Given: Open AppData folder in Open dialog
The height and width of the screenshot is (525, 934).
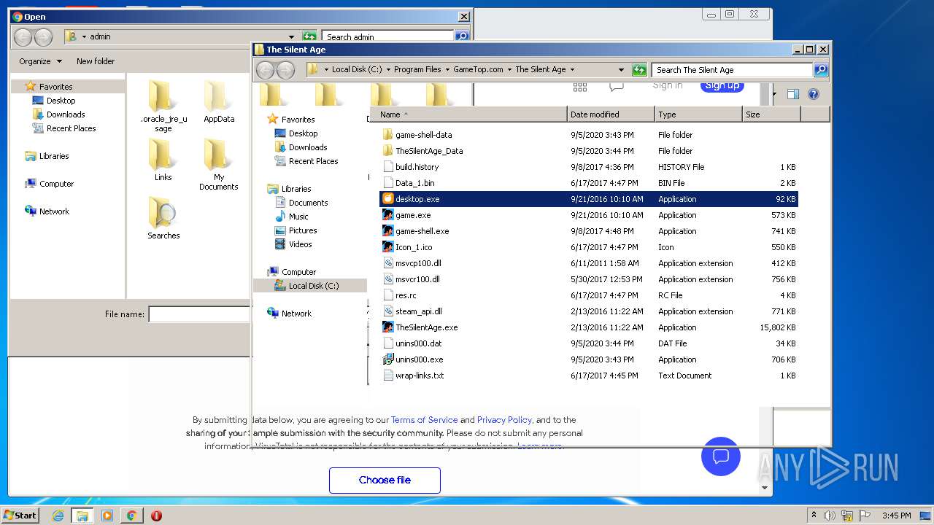Looking at the screenshot, I should pos(219,102).
